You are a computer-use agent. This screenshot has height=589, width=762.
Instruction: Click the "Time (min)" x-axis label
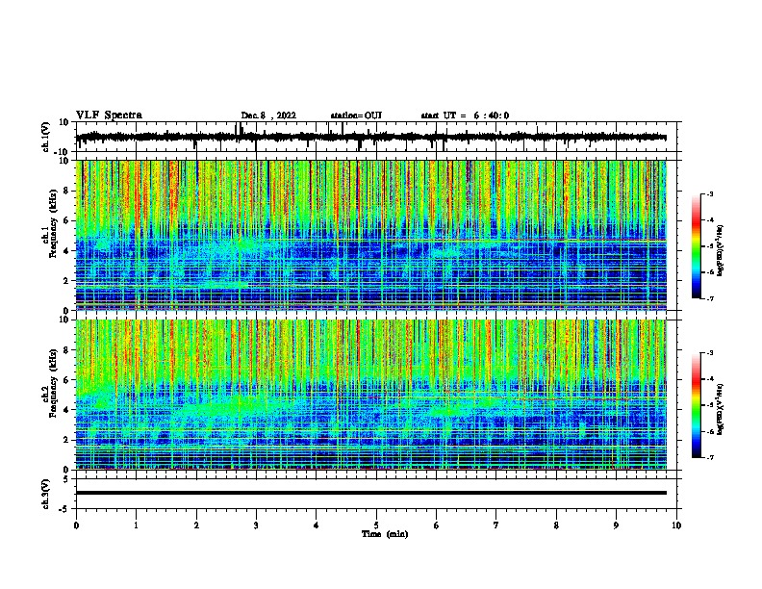pyautogui.click(x=385, y=534)
